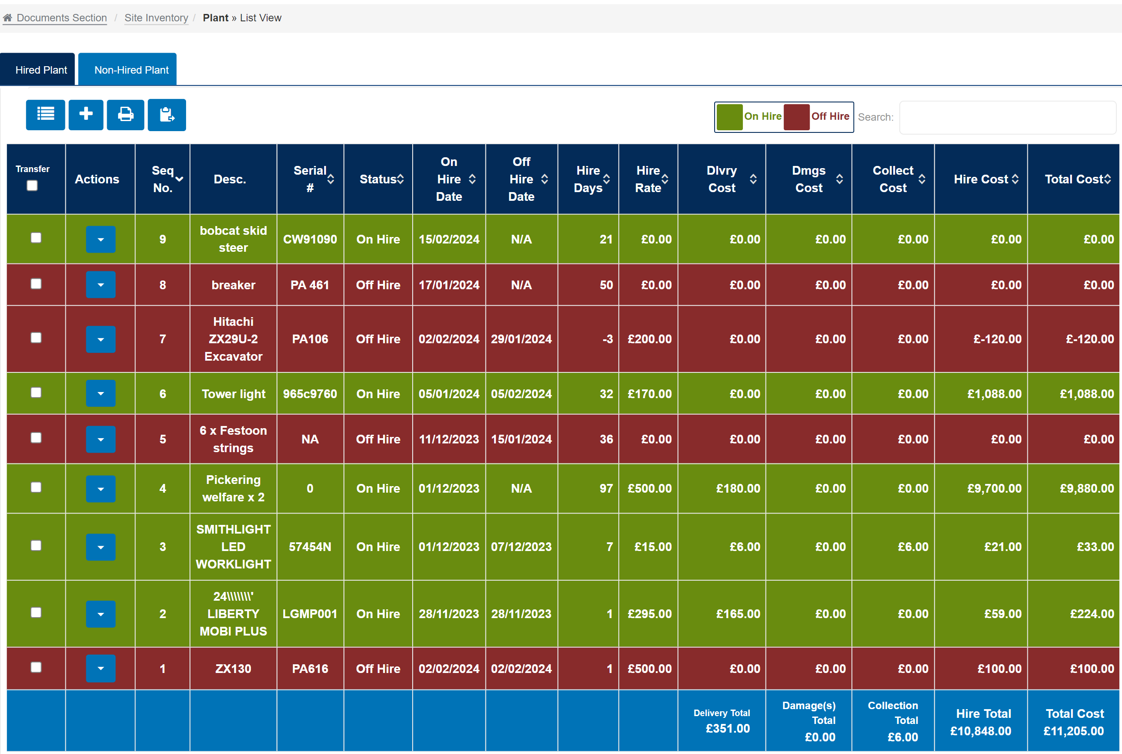This screenshot has height=754, width=1122.
Task: Sort by Hire Days column arrows
Action: click(x=607, y=179)
